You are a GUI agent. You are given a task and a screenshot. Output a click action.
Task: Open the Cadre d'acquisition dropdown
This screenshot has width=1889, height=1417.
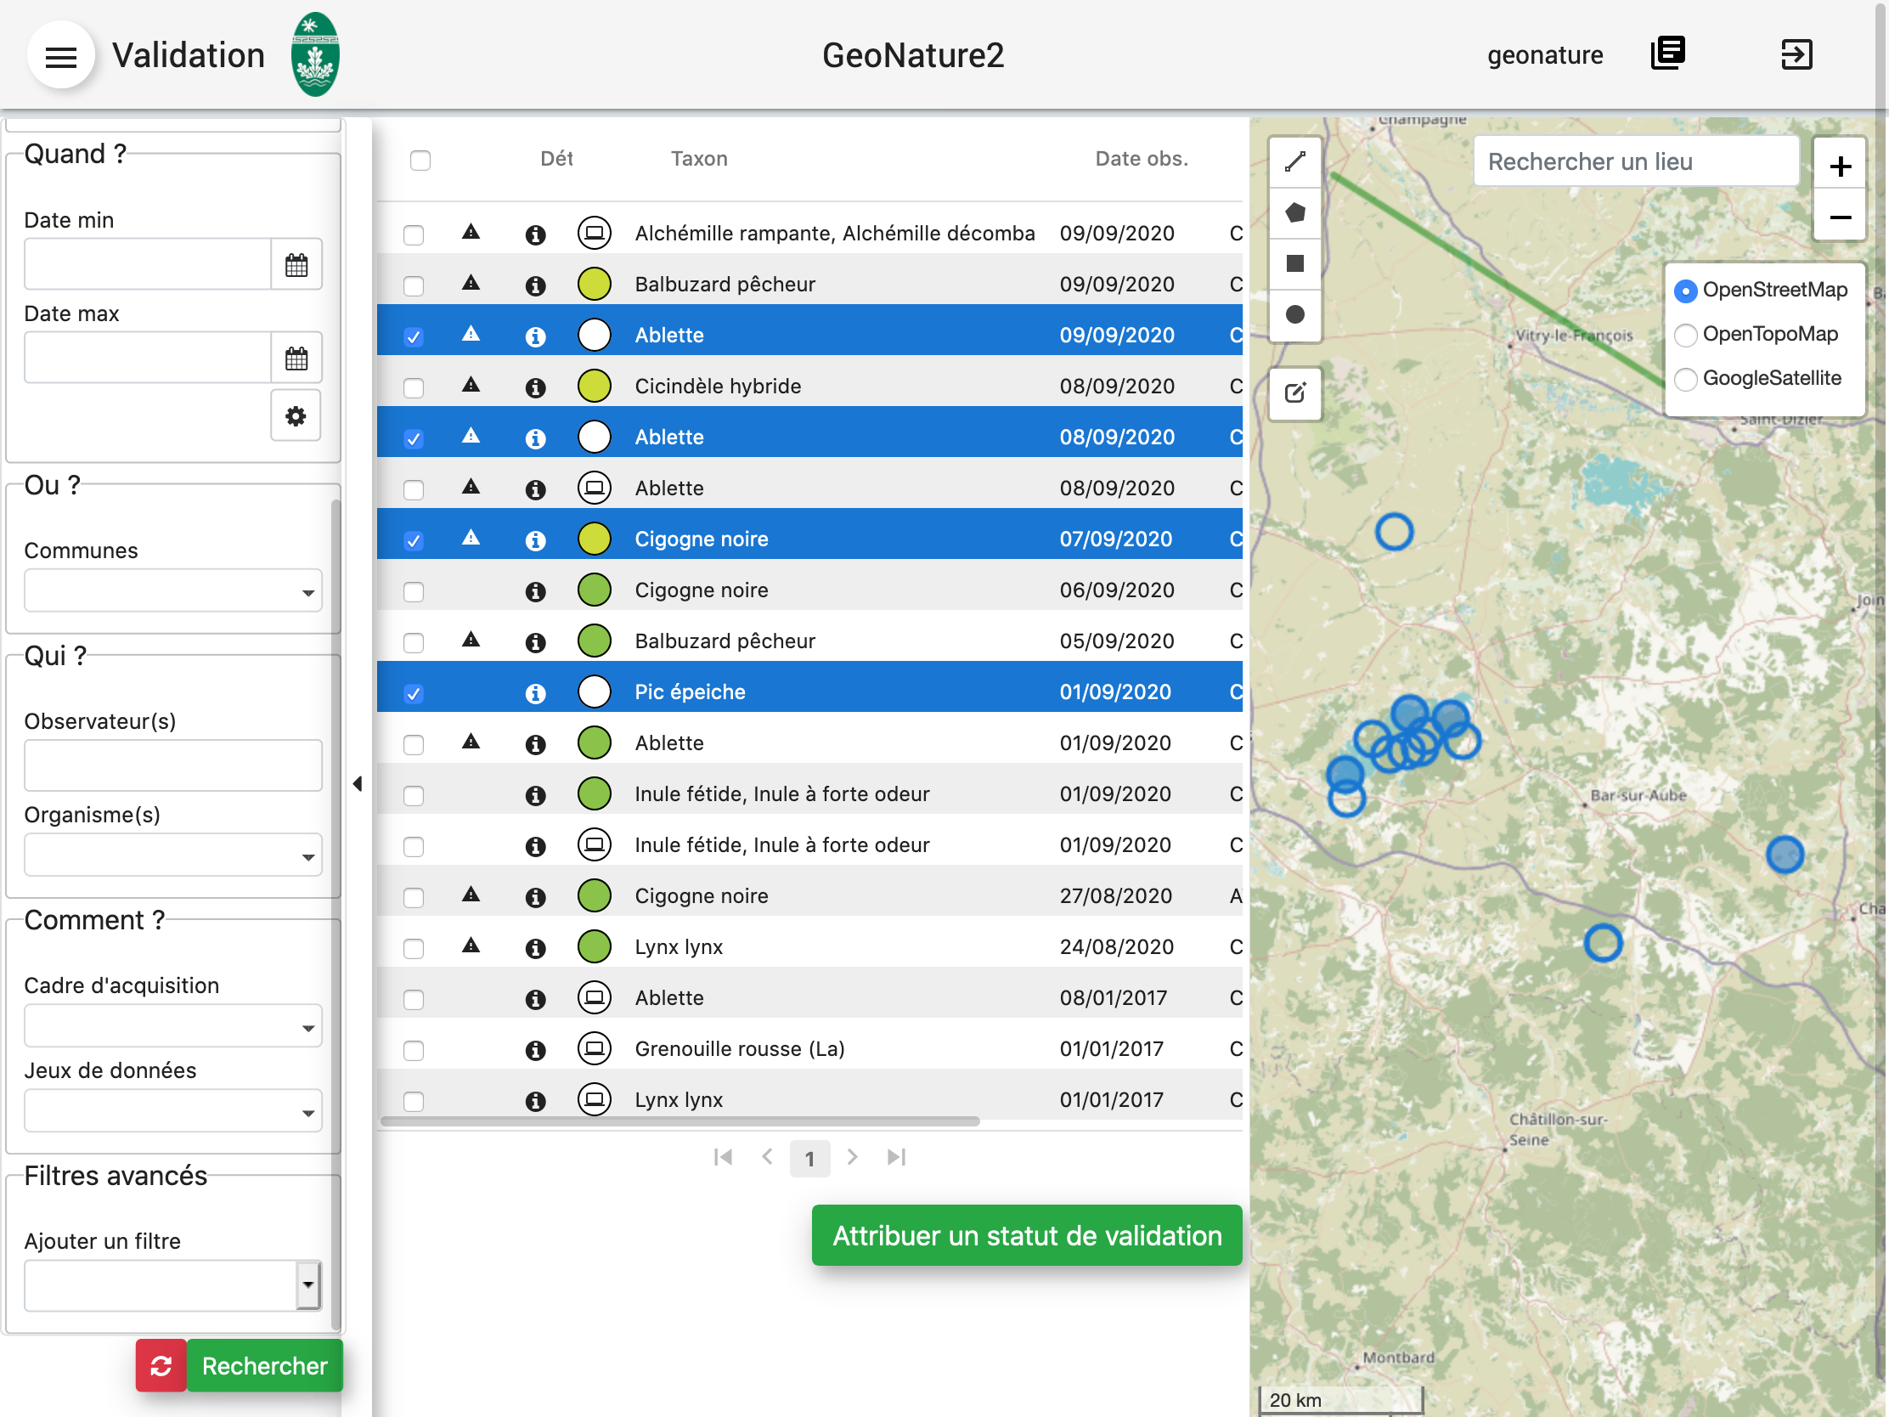point(173,1026)
